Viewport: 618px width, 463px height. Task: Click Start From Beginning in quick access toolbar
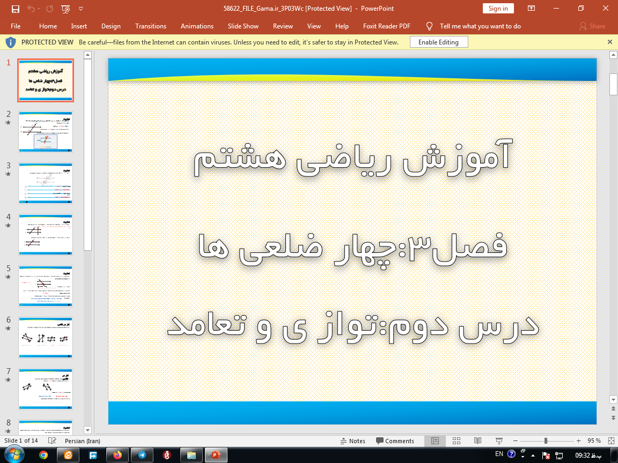65,9
